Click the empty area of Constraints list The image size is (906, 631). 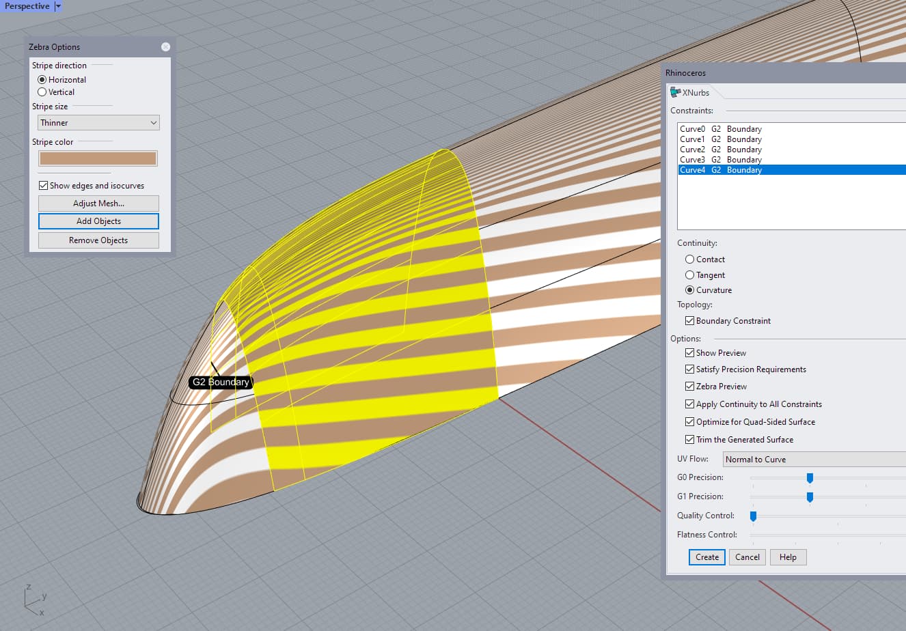coord(792,202)
